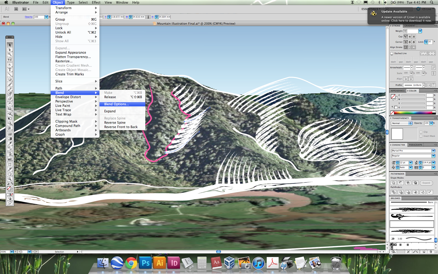This screenshot has width=438, height=274.
Task: Select Expand in the Blend submenu
Action: coord(122,111)
